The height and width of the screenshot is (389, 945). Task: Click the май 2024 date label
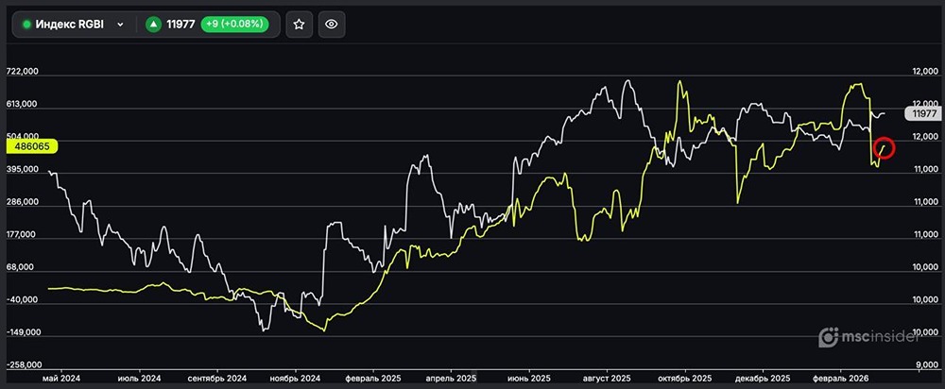tap(61, 377)
